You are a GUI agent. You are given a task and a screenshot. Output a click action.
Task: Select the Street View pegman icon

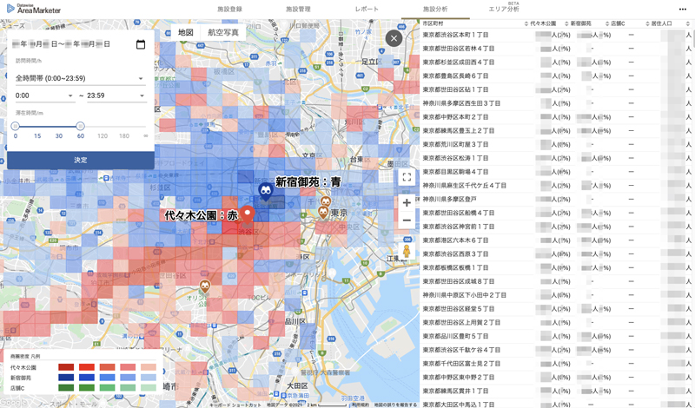[407, 252]
